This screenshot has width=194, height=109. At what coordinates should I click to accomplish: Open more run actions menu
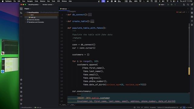[x=175, y=5]
